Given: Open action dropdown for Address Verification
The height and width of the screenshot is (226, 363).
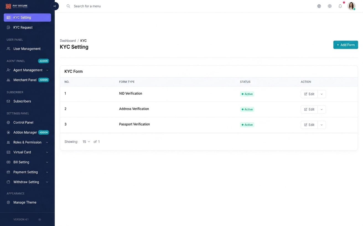Looking at the screenshot, I should pyautogui.click(x=321, y=109).
